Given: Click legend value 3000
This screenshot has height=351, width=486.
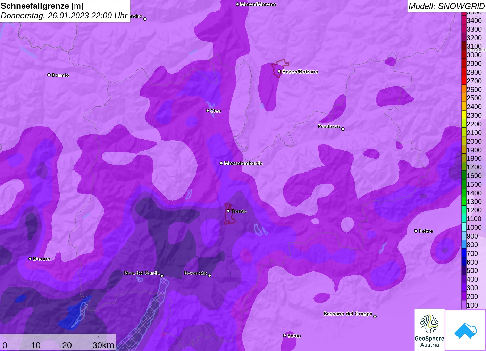Looking at the screenshot, I should (474, 55).
